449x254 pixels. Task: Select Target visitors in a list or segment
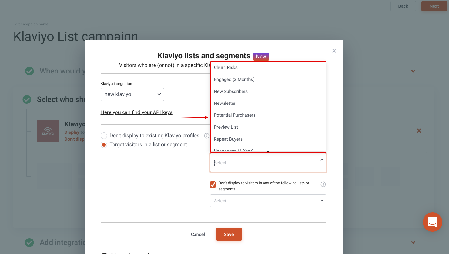point(104,145)
